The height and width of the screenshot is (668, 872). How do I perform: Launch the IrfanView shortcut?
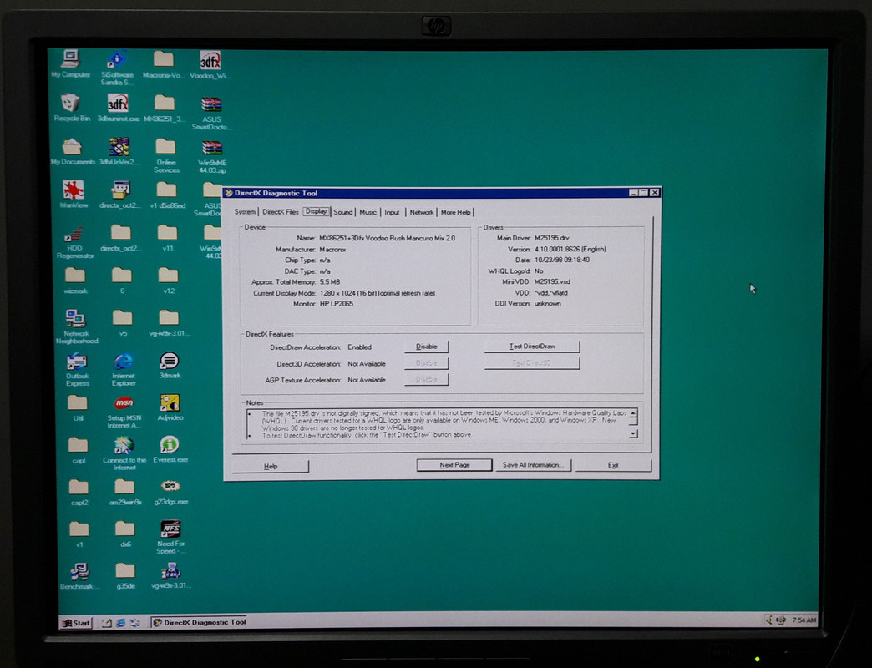74,195
